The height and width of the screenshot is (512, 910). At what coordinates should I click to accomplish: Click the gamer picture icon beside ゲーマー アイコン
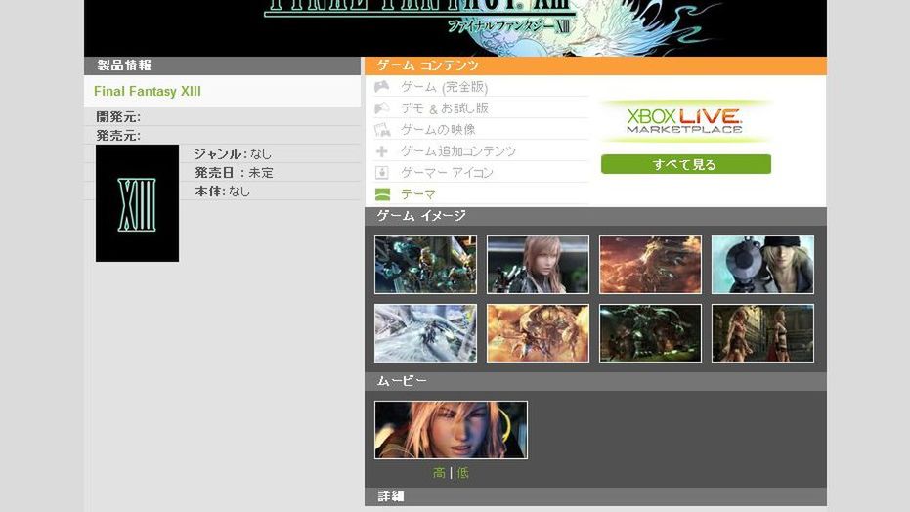pos(382,173)
